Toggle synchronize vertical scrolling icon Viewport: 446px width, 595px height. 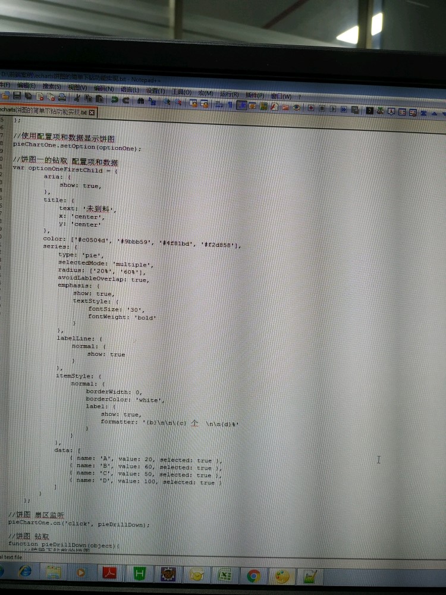(193, 103)
